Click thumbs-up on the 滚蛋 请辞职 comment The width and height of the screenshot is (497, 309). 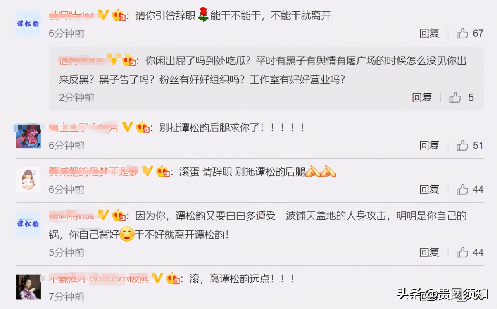pos(462,189)
